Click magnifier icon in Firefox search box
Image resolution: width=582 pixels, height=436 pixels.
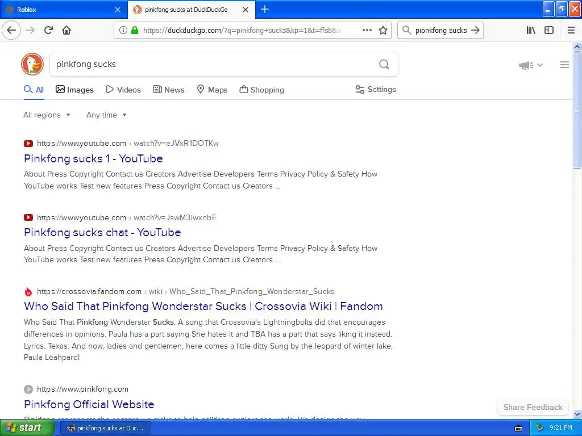point(407,30)
